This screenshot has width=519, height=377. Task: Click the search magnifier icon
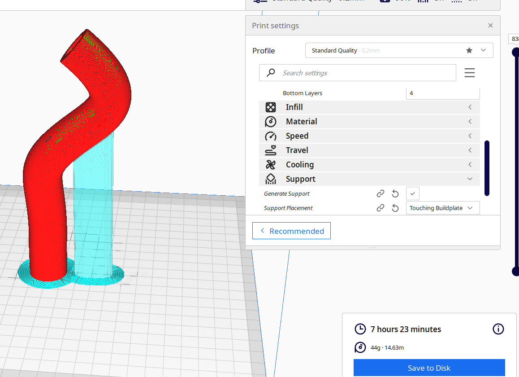271,72
